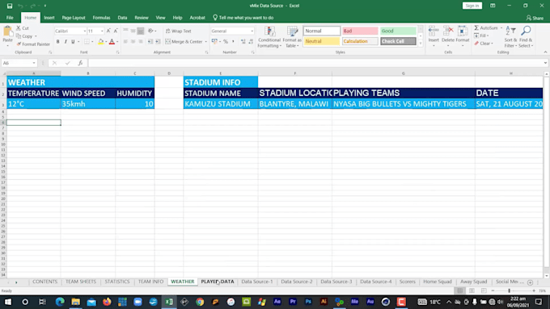Image resolution: width=550 pixels, height=309 pixels.
Task: Adjust the zoom slider
Action: click(510, 290)
